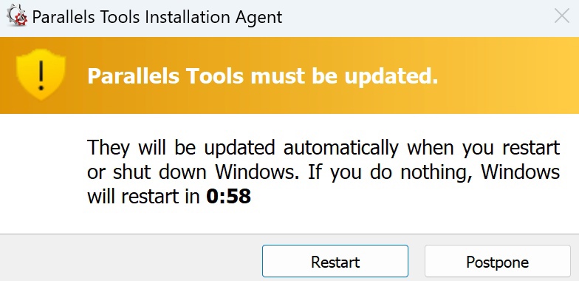Click the 0:58 restart countdown timer

(229, 197)
